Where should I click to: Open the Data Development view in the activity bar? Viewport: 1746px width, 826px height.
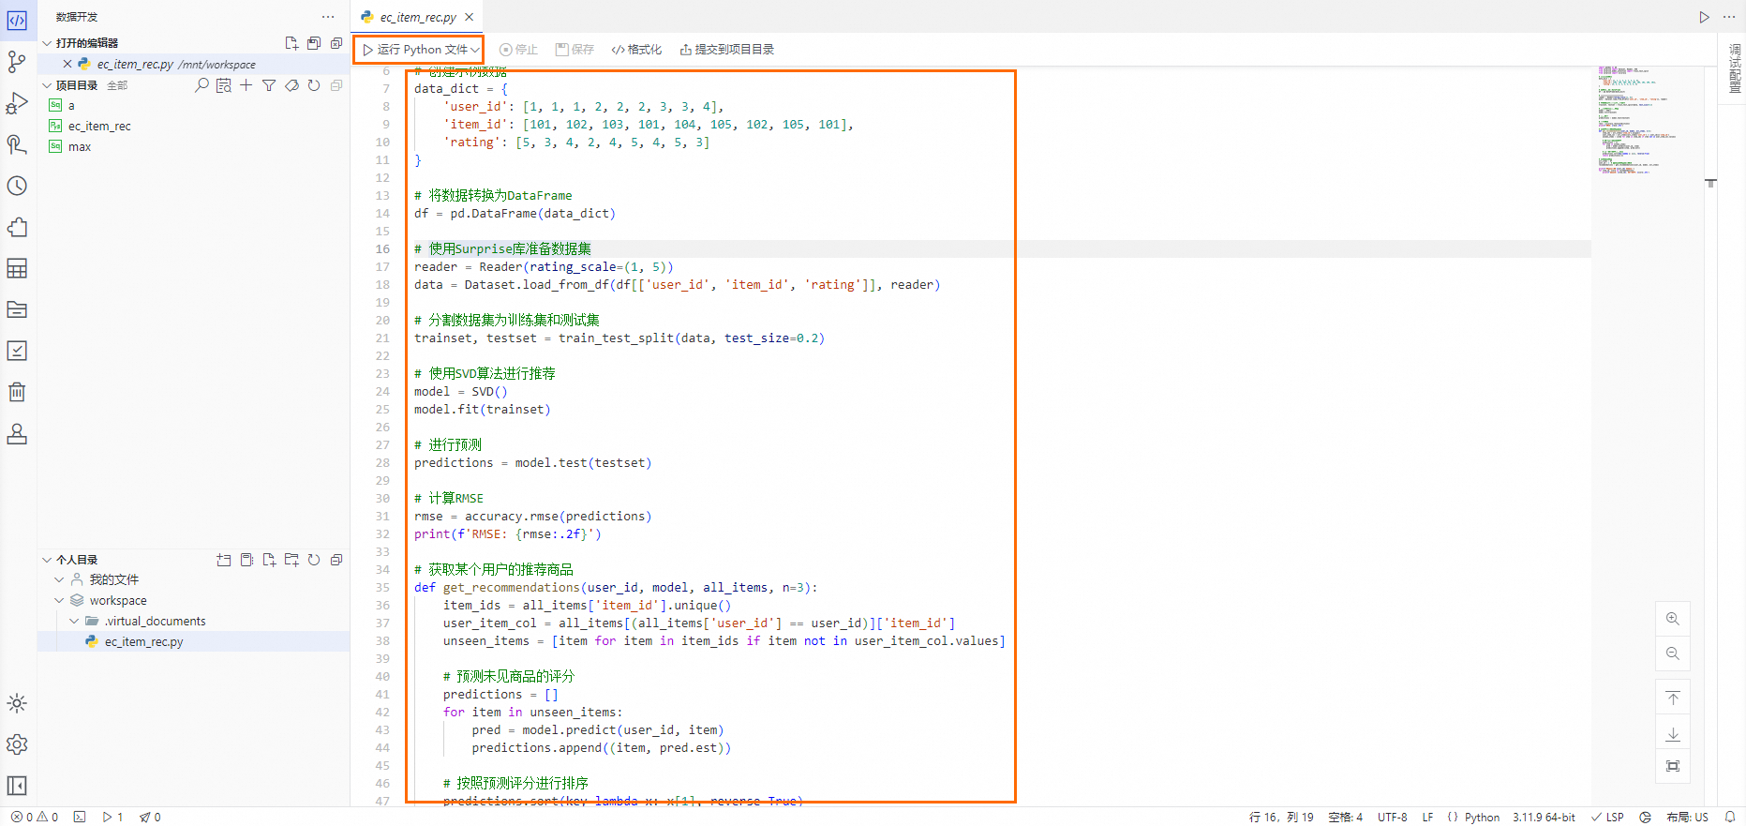pos(17,21)
